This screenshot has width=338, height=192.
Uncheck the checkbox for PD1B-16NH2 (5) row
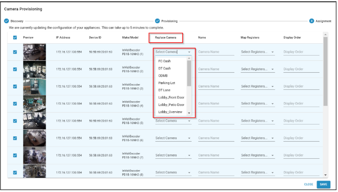[15, 121]
